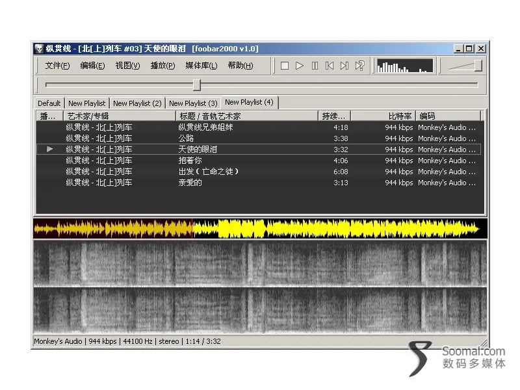Sort by 标题 / 音轨艺术家 column header
This screenshot has height=390, width=520.
click(247, 116)
